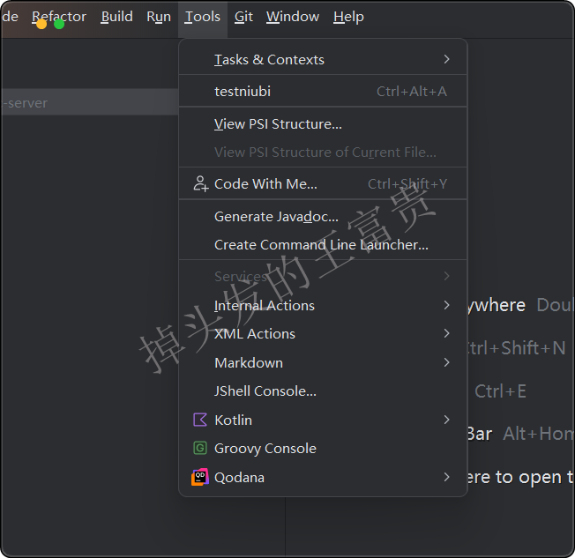Choose View PSI Structure...
575x558 pixels.
(323, 124)
